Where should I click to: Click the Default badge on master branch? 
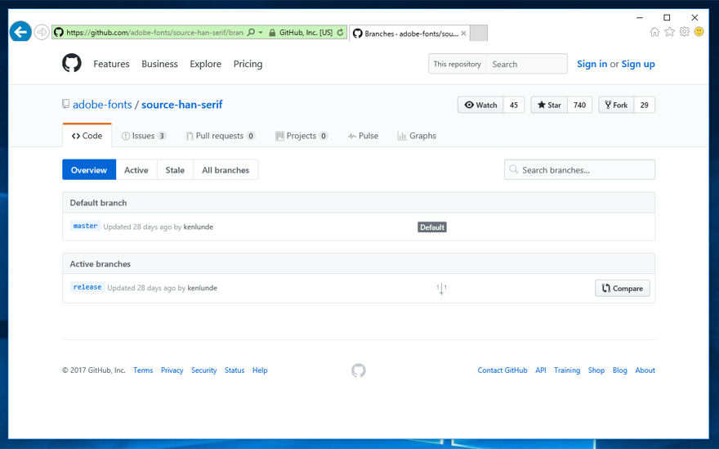(432, 227)
